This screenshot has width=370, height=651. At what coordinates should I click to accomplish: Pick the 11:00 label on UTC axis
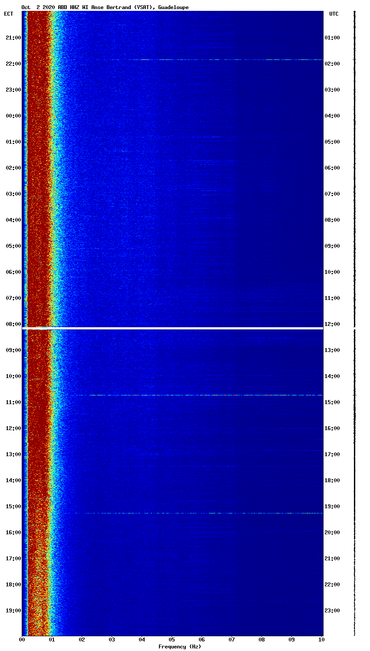(332, 298)
